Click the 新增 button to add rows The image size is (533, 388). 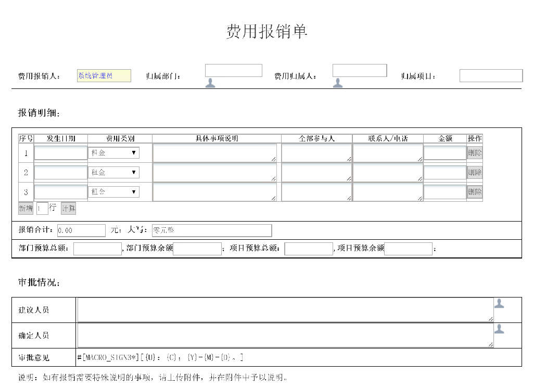[26, 209]
